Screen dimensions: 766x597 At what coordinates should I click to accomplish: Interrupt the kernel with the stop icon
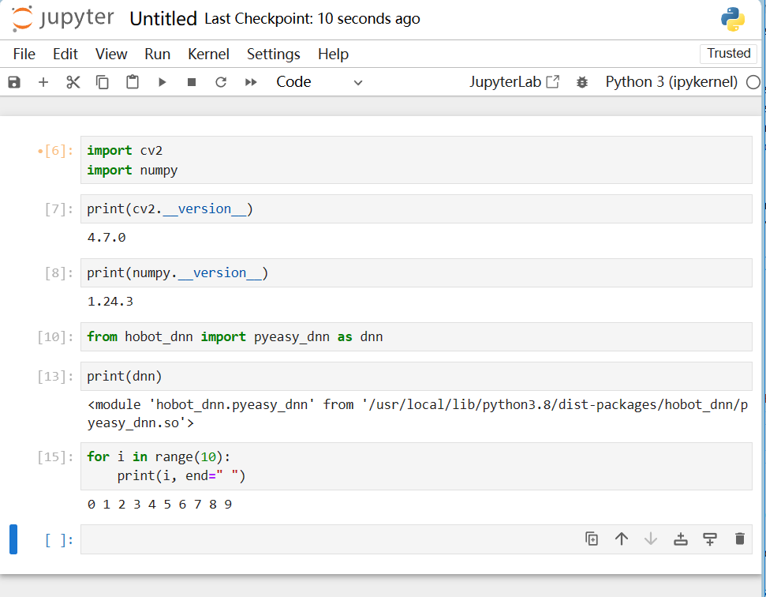click(x=192, y=82)
